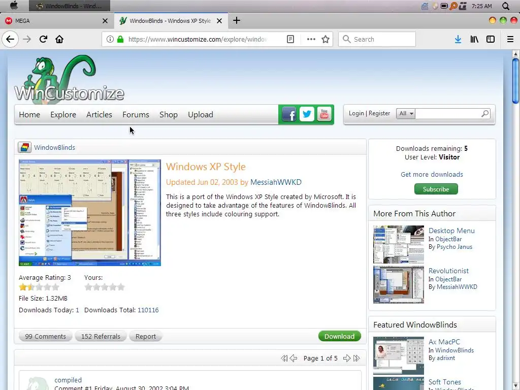Bookmark this page with the star icon
520x390 pixels.
click(326, 39)
